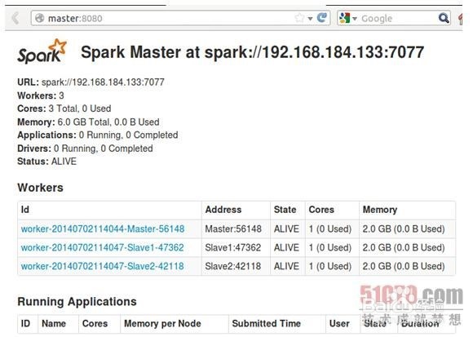Click the search magnifier icon
473x337 pixels.
click(443, 18)
